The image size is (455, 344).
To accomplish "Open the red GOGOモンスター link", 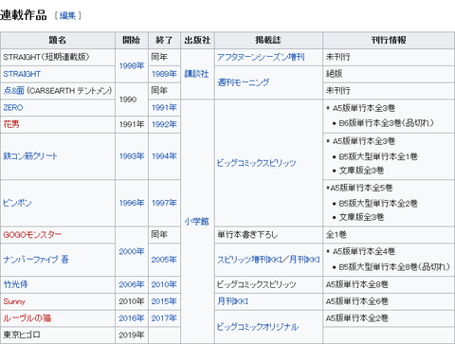I will tap(32, 235).
